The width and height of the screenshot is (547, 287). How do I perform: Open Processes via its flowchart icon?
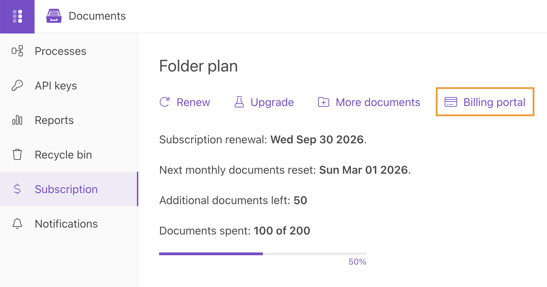[x=17, y=51]
